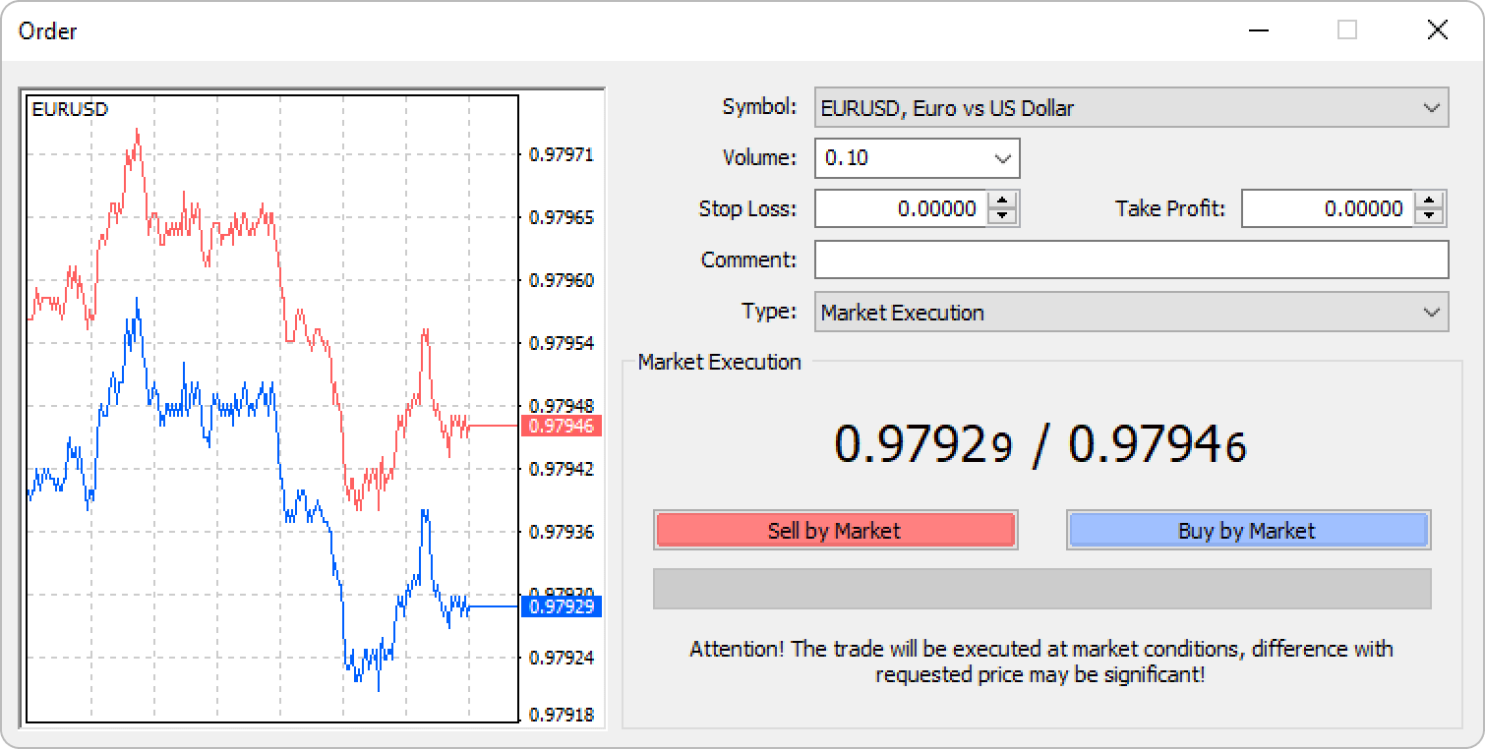Click the blue 0.97929 bid price tag

coord(561,606)
